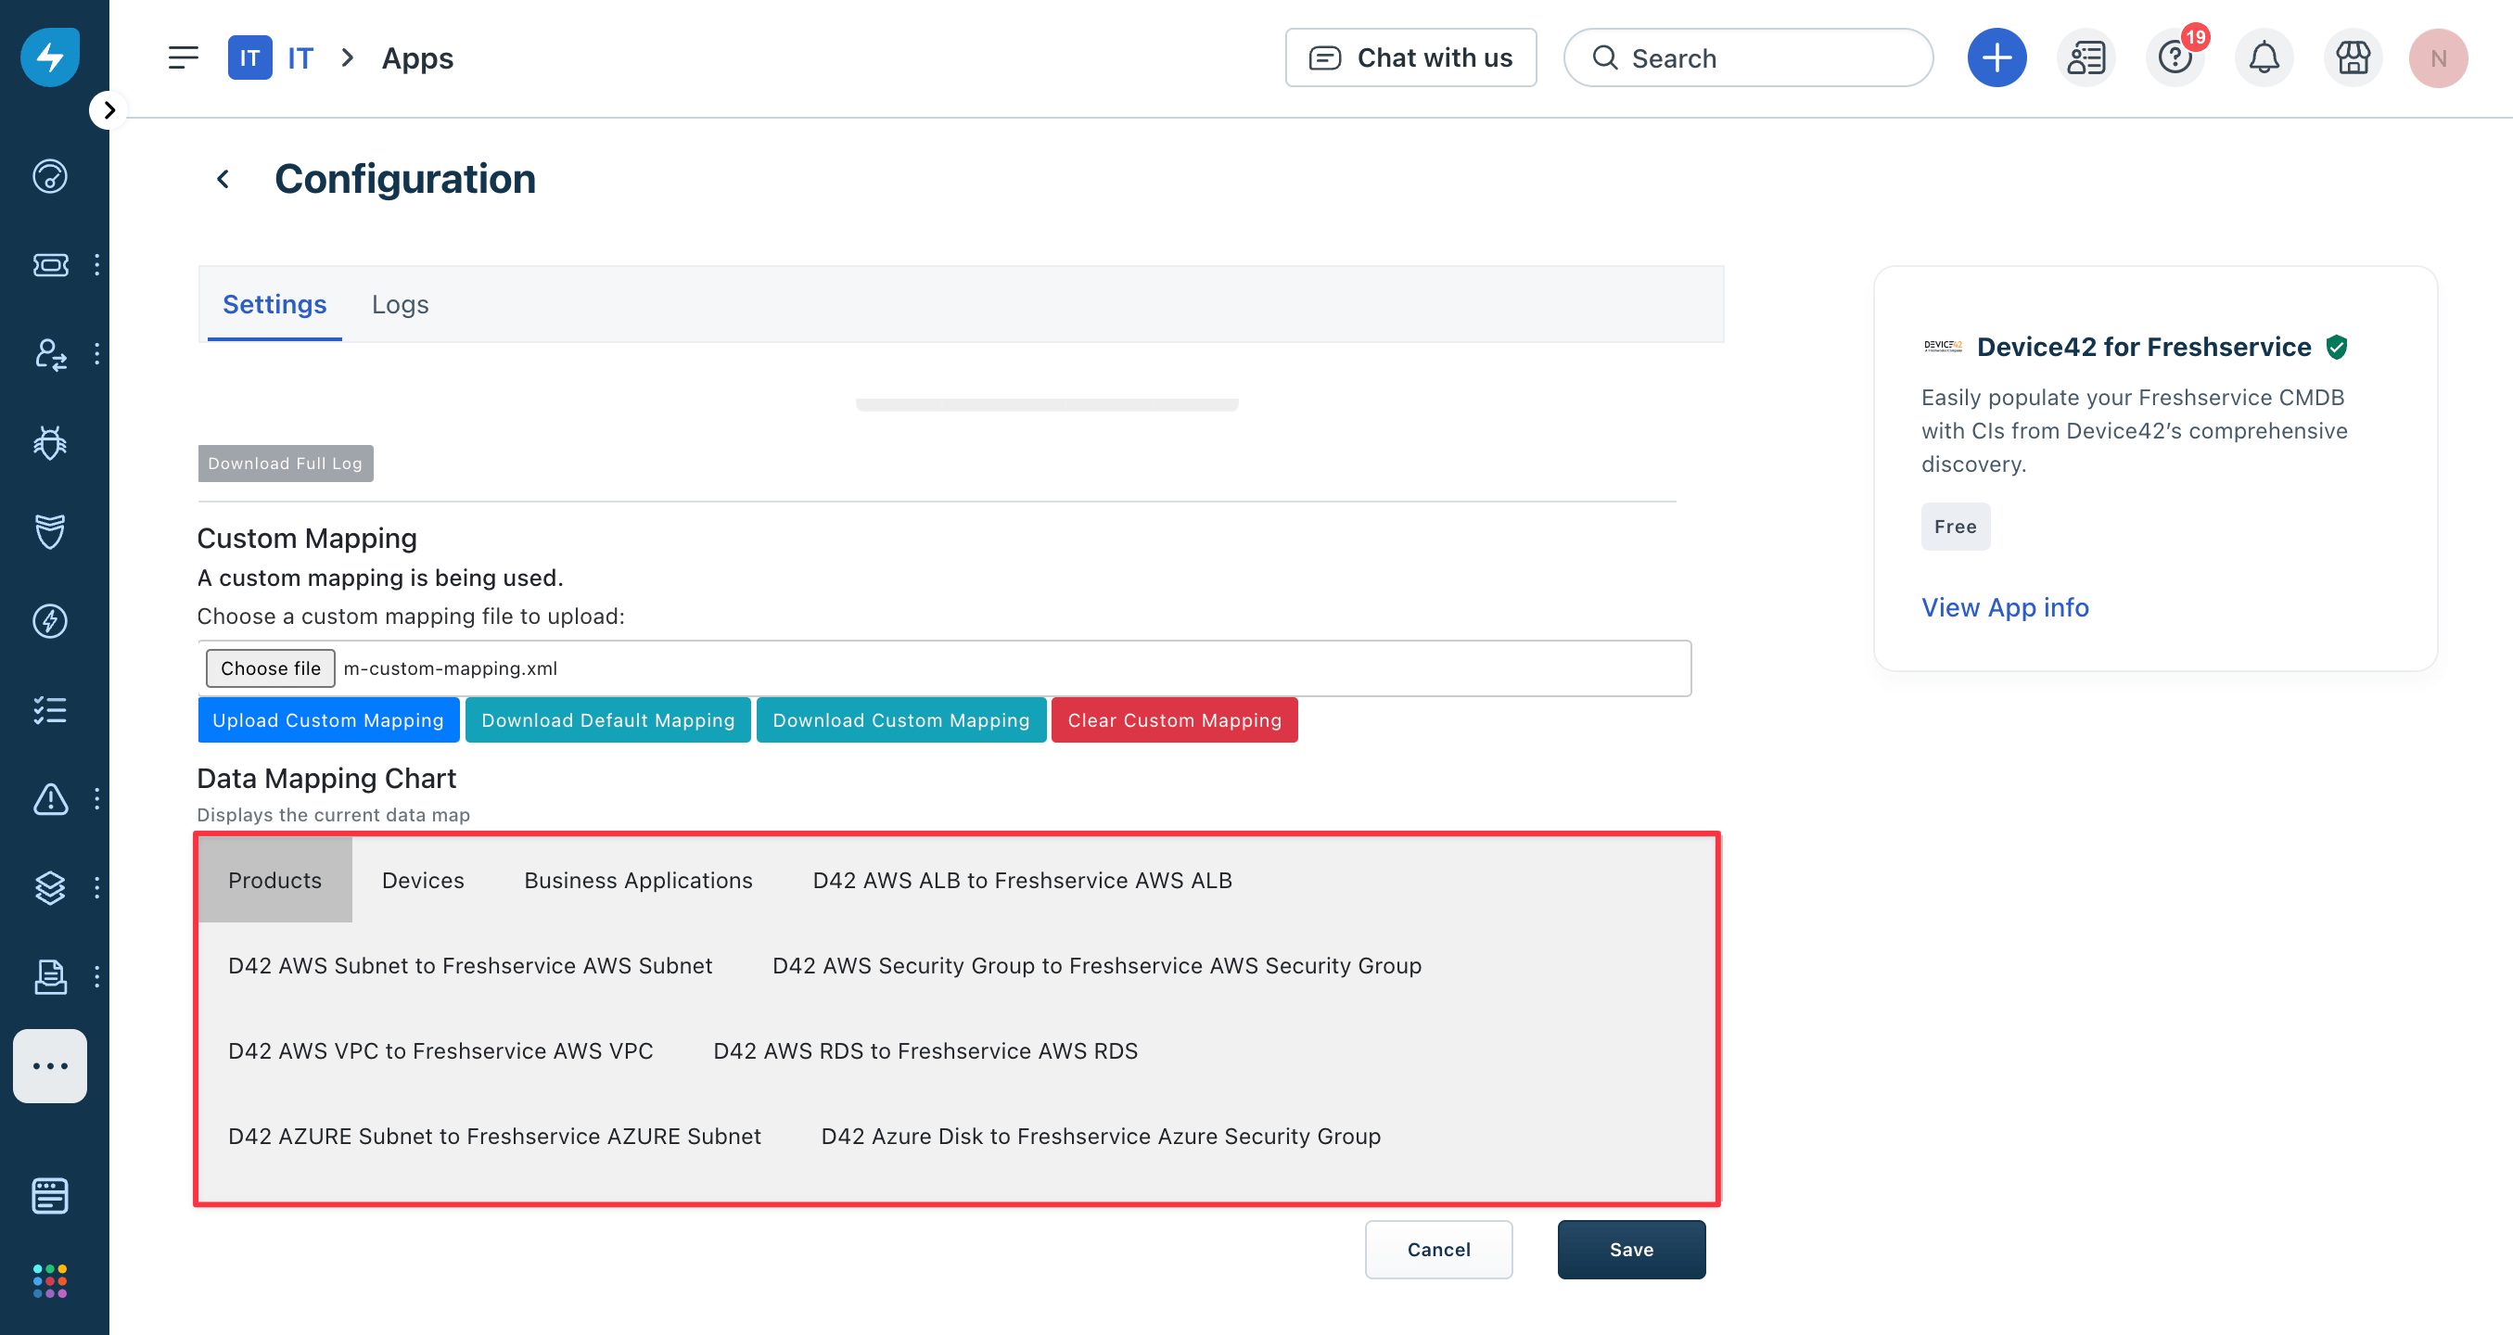This screenshot has width=2513, height=1335.
Task: Open the marketplace store icon
Action: tap(2352, 58)
